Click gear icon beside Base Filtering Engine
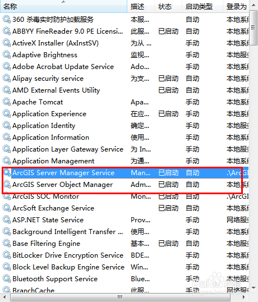Image resolution: width=258 pixels, height=302 pixels. click(7, 243)
